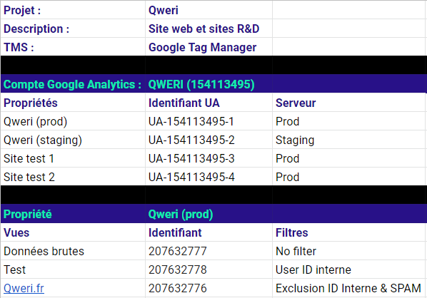Click the 'Staging' server cell

350,140
